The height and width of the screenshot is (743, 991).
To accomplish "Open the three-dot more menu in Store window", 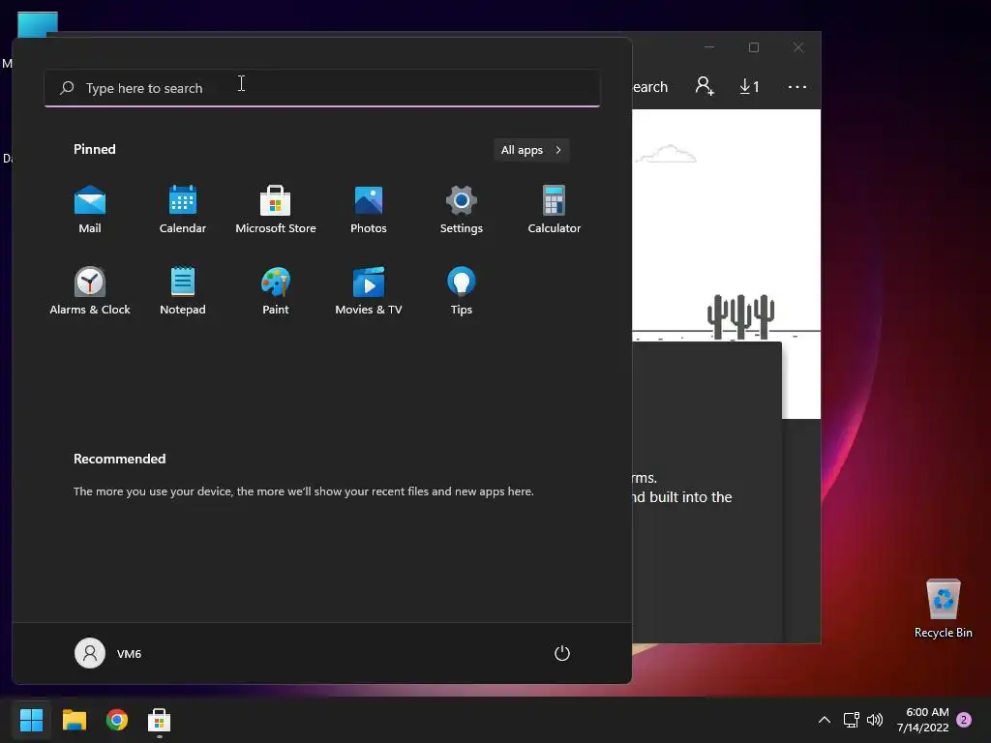I will point(797,86).
